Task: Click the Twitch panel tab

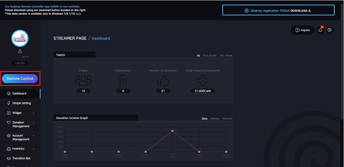Action: coord(74,55)
